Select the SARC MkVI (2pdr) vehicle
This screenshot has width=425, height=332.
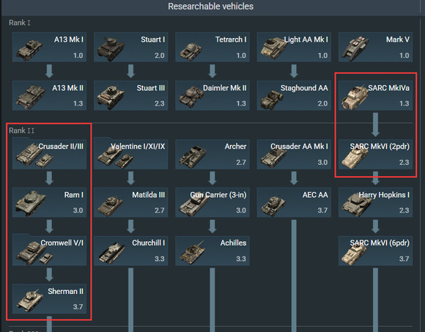[375, 154]
